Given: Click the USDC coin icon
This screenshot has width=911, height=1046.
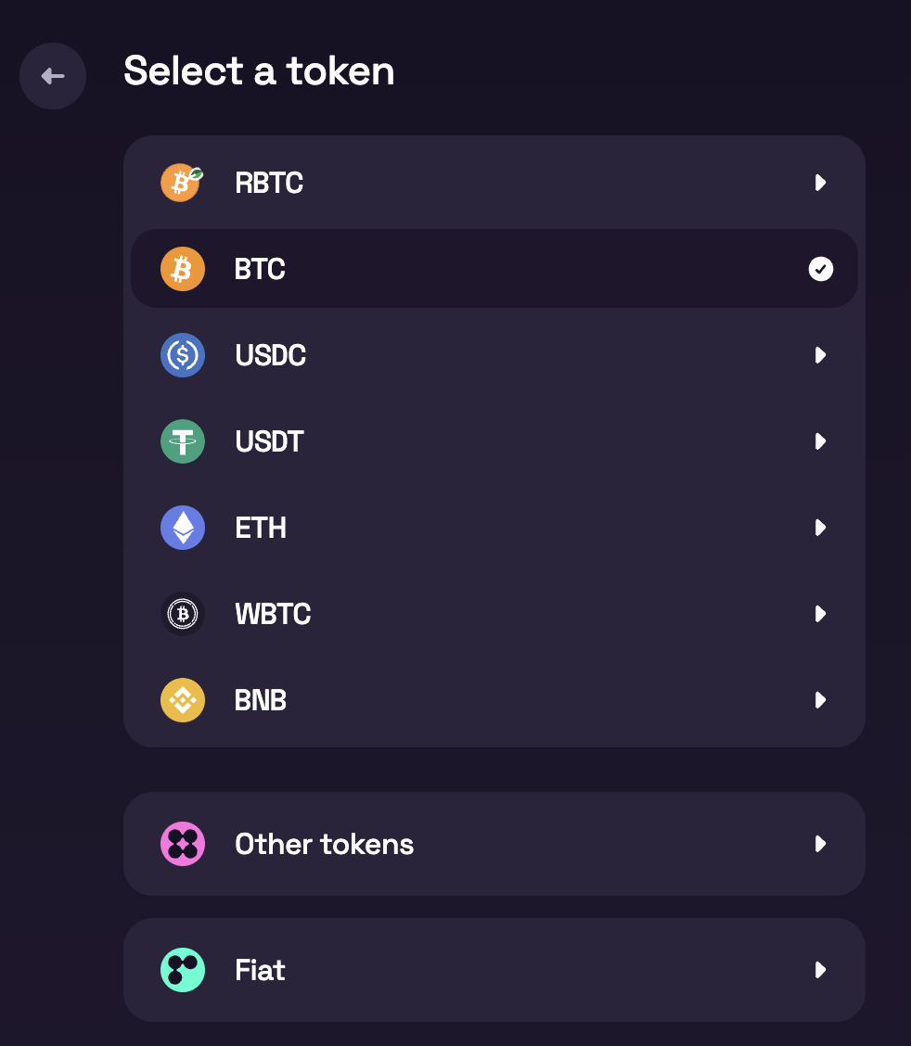Looking at the screenshot, I should tap(183, 355).
